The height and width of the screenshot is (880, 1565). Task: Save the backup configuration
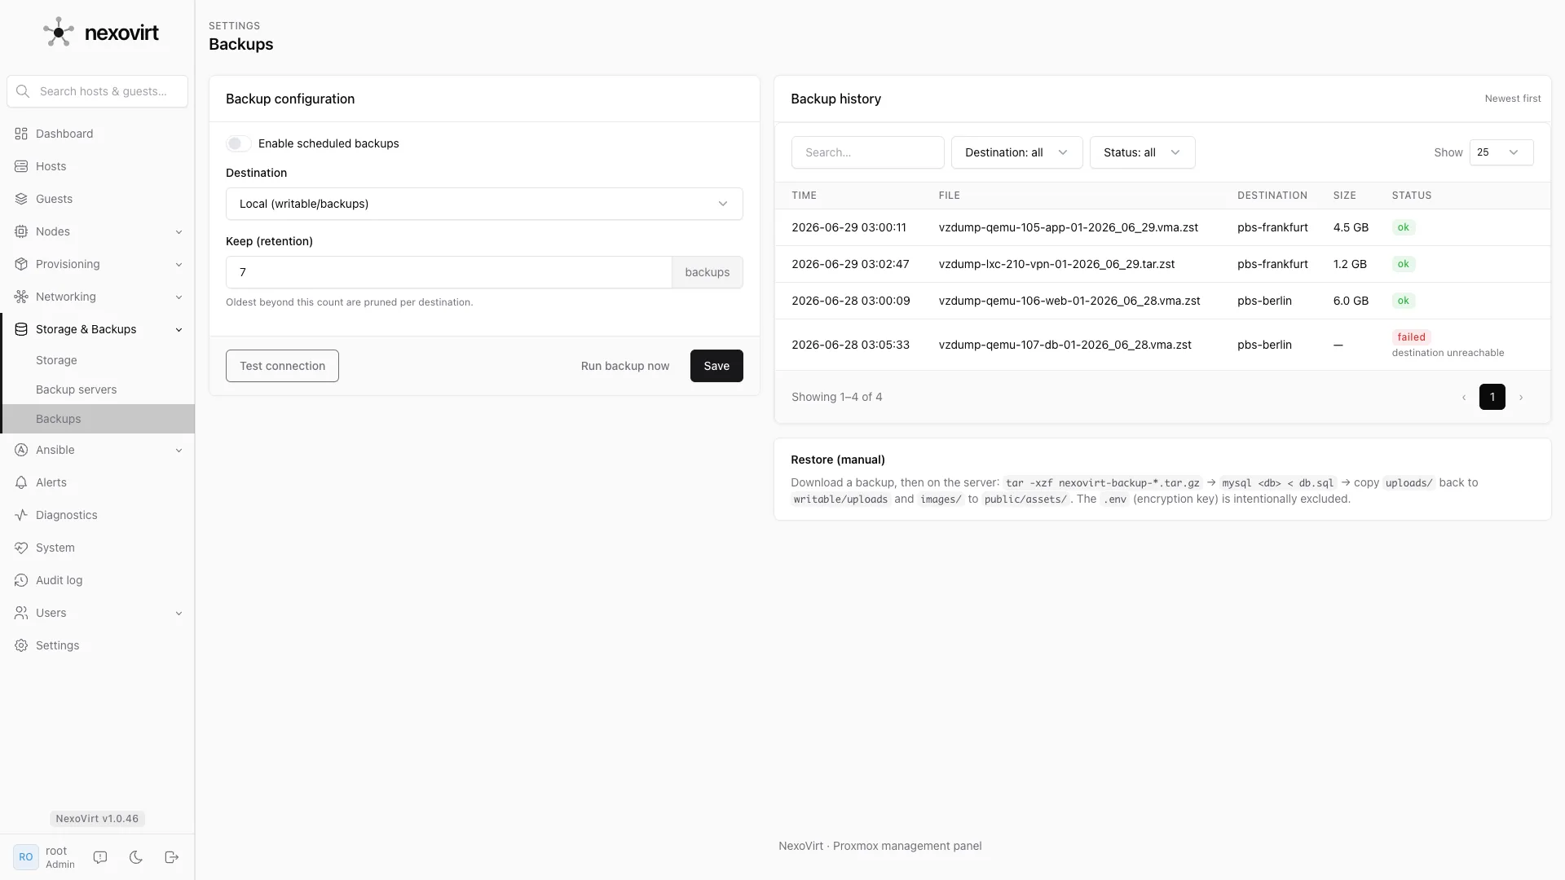716,366
